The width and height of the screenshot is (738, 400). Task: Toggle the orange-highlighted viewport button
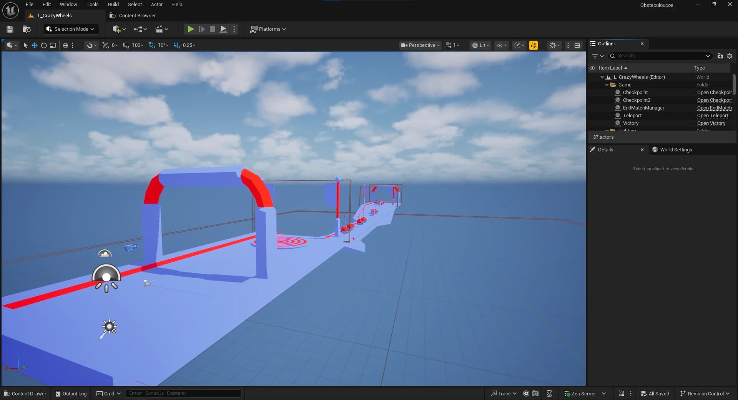pos(533,45)
